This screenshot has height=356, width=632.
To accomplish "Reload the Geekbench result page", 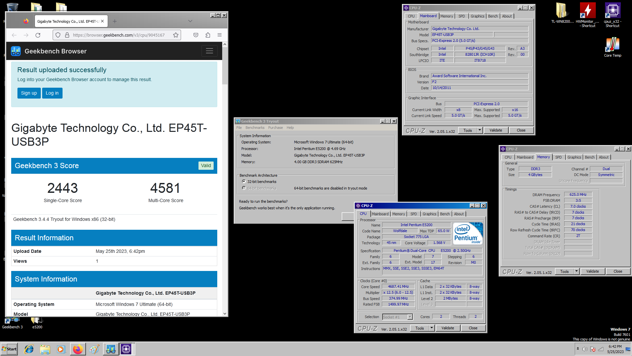I will tap(38, 35).
